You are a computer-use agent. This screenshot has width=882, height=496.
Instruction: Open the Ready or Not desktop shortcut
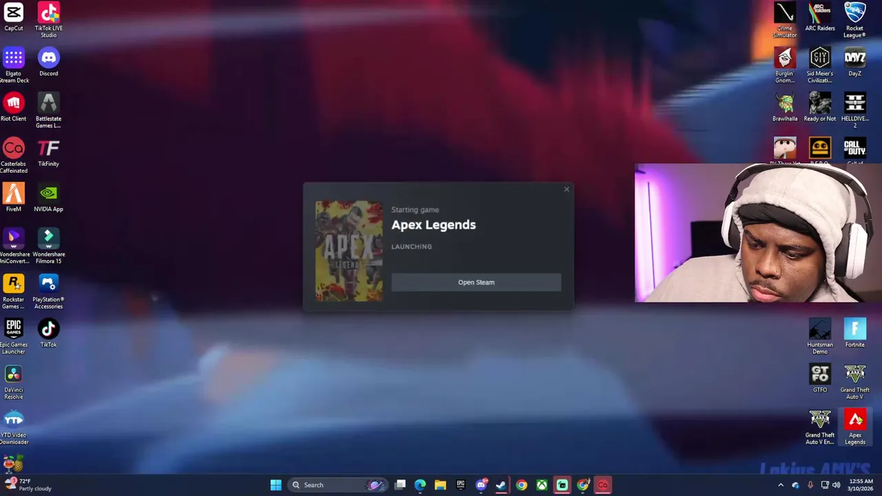tap(820, 107)
